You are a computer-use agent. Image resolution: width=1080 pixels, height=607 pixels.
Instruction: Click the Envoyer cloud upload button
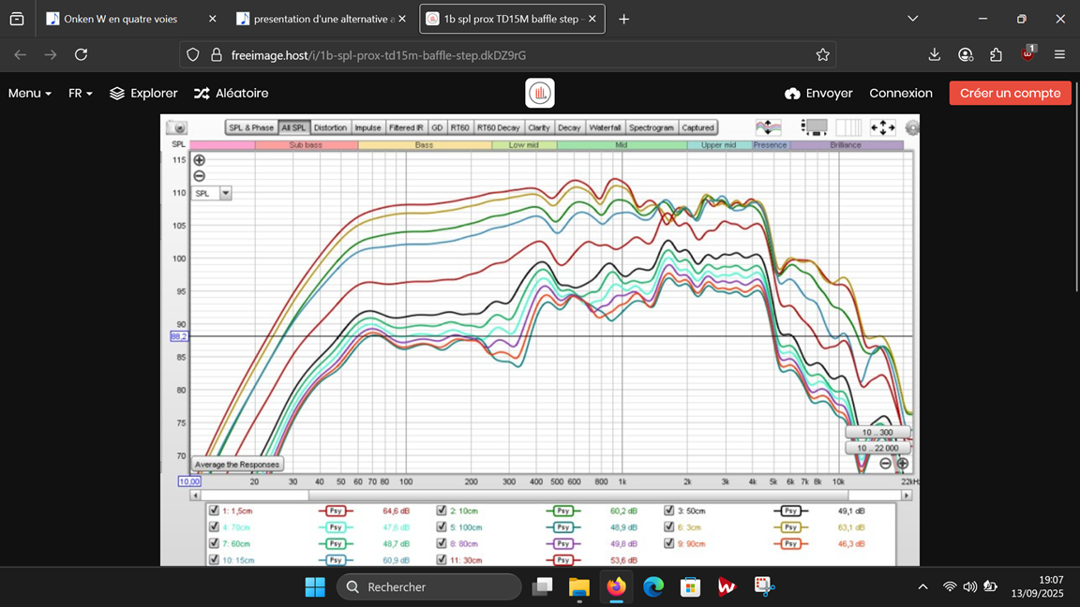coord(818,93)
